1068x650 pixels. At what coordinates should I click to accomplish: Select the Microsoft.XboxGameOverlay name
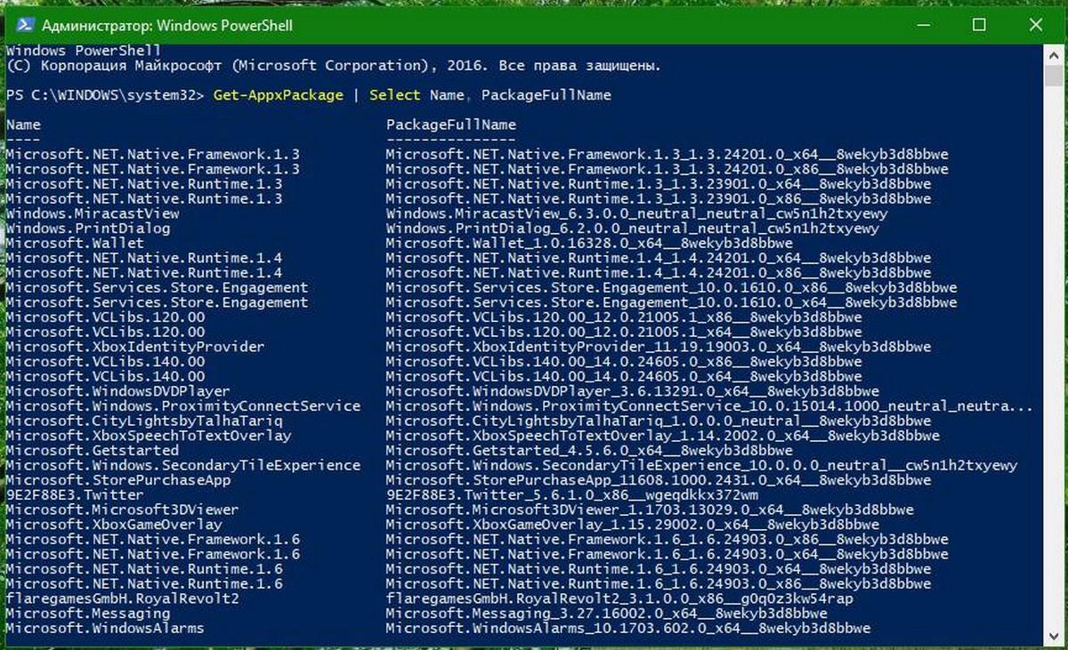(x=114, y=525)
